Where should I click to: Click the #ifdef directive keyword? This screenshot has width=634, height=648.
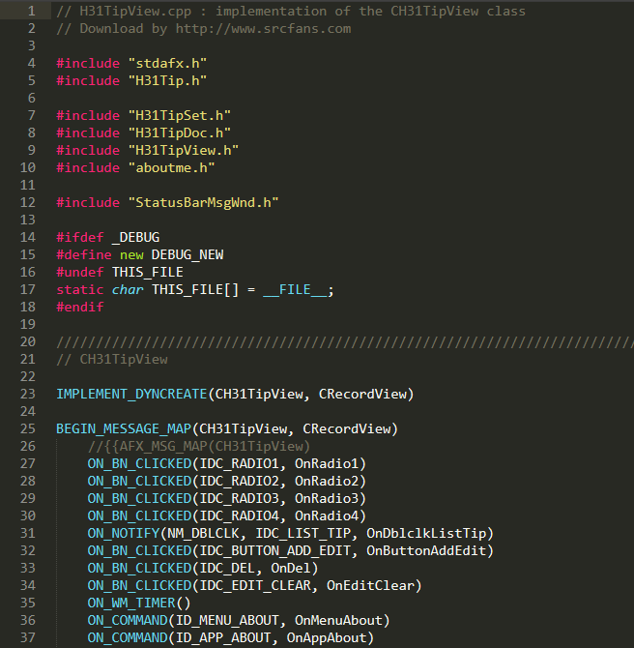[x=80, y=237]
